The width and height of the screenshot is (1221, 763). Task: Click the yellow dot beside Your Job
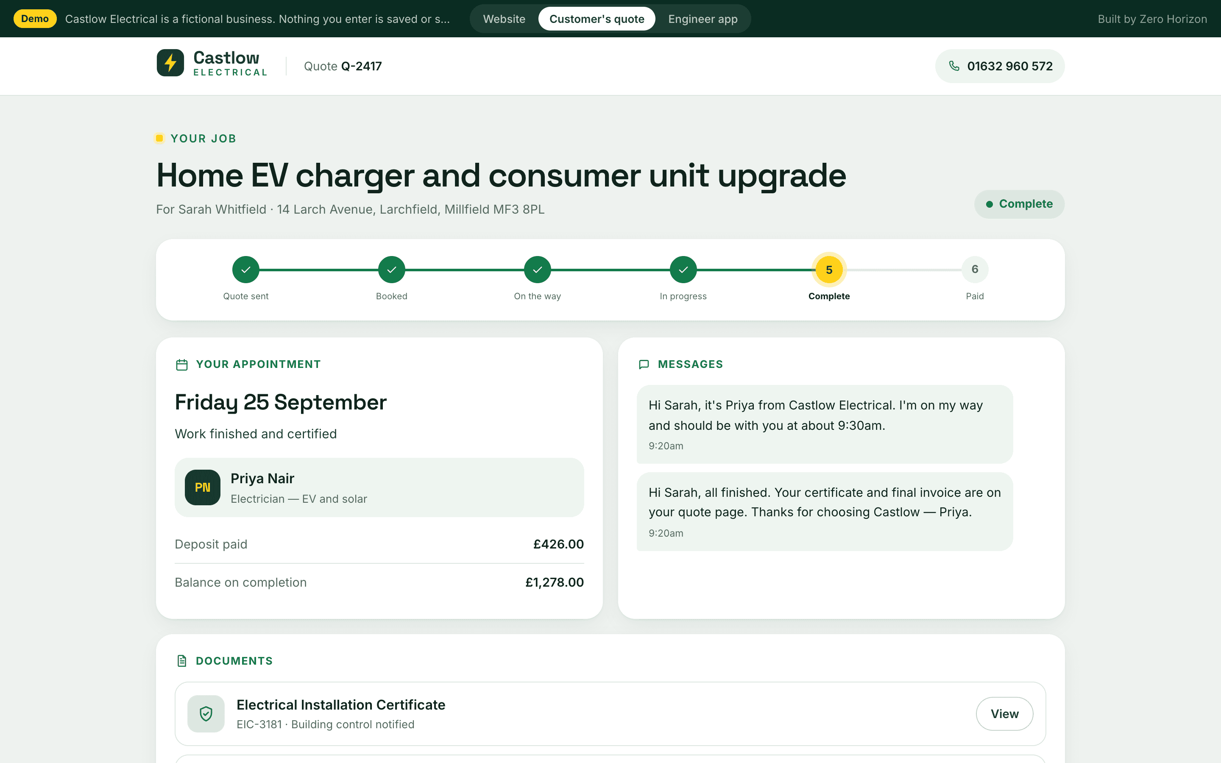(x=159, y=138)
